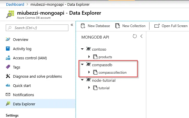Collapse the MongoDB API resource pane

pos(141,36)
